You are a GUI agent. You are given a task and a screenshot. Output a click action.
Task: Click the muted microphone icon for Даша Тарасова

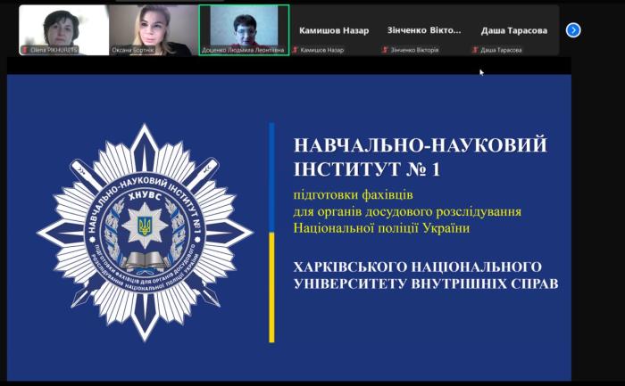point(475,50)
